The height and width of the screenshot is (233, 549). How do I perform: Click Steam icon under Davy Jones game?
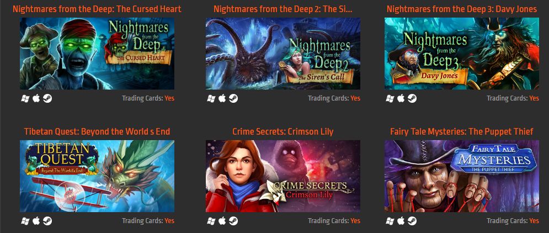[412, 99]
